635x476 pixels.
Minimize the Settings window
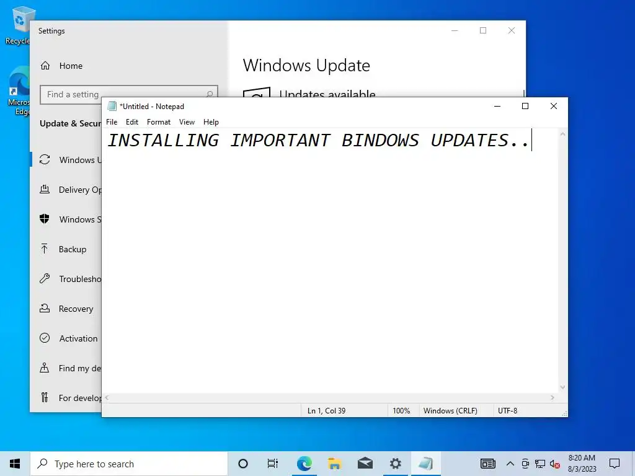[x=455, y=30]
